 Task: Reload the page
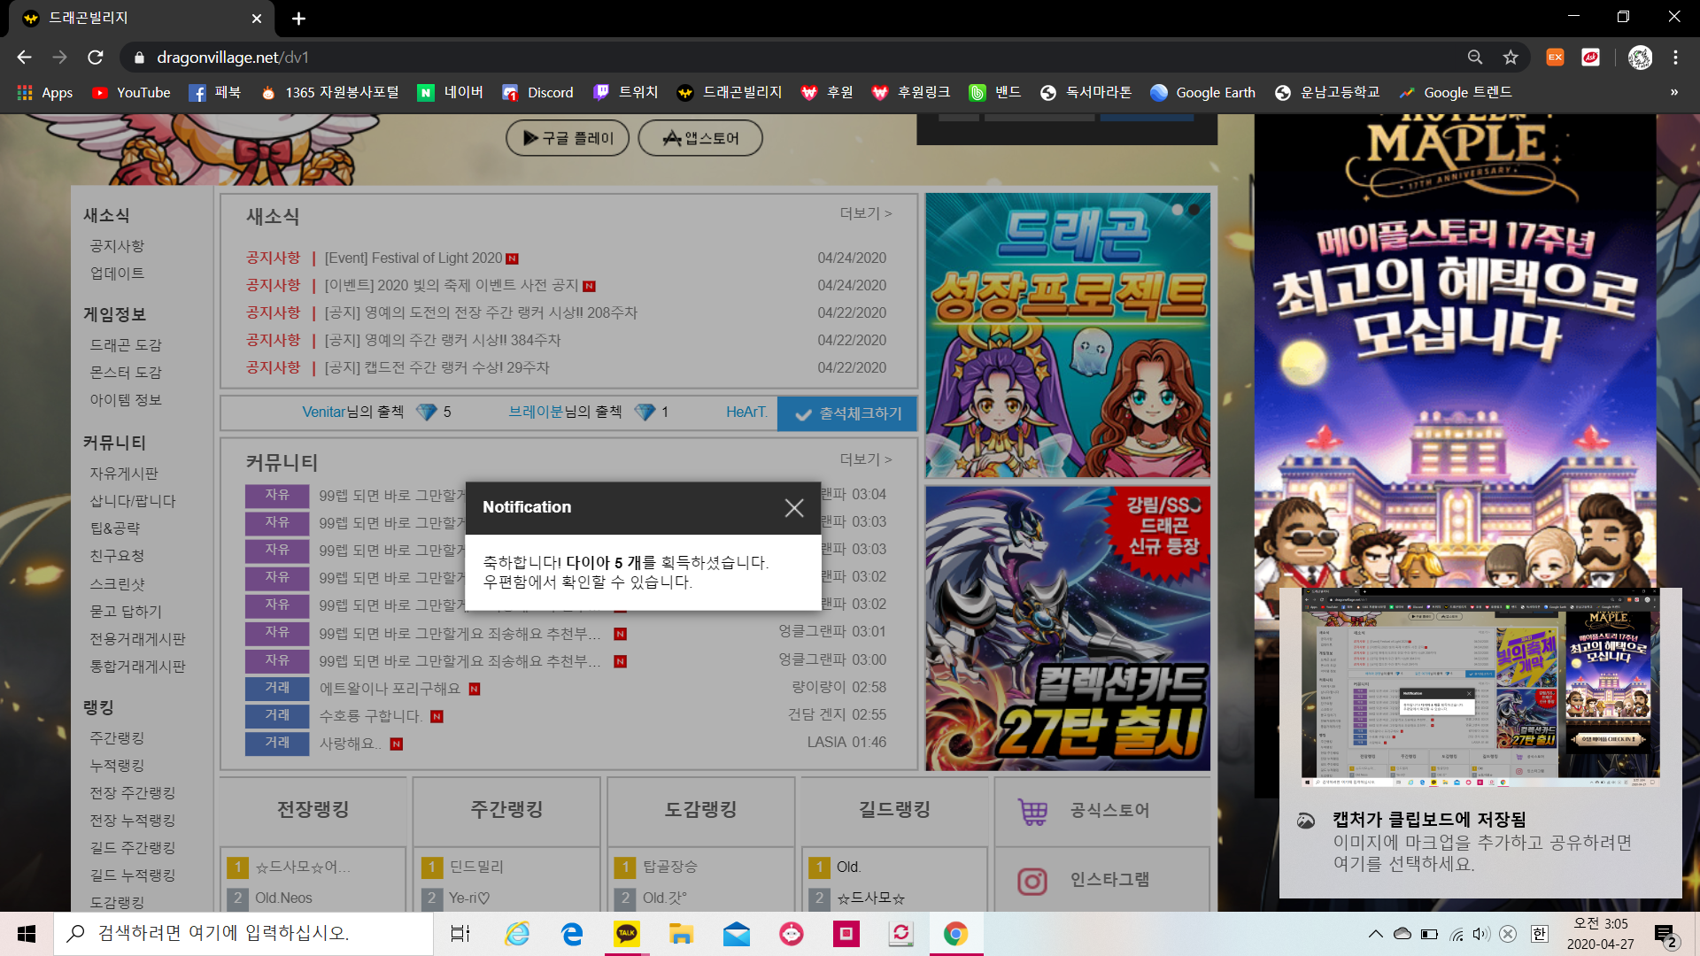(x=96, y=58)
